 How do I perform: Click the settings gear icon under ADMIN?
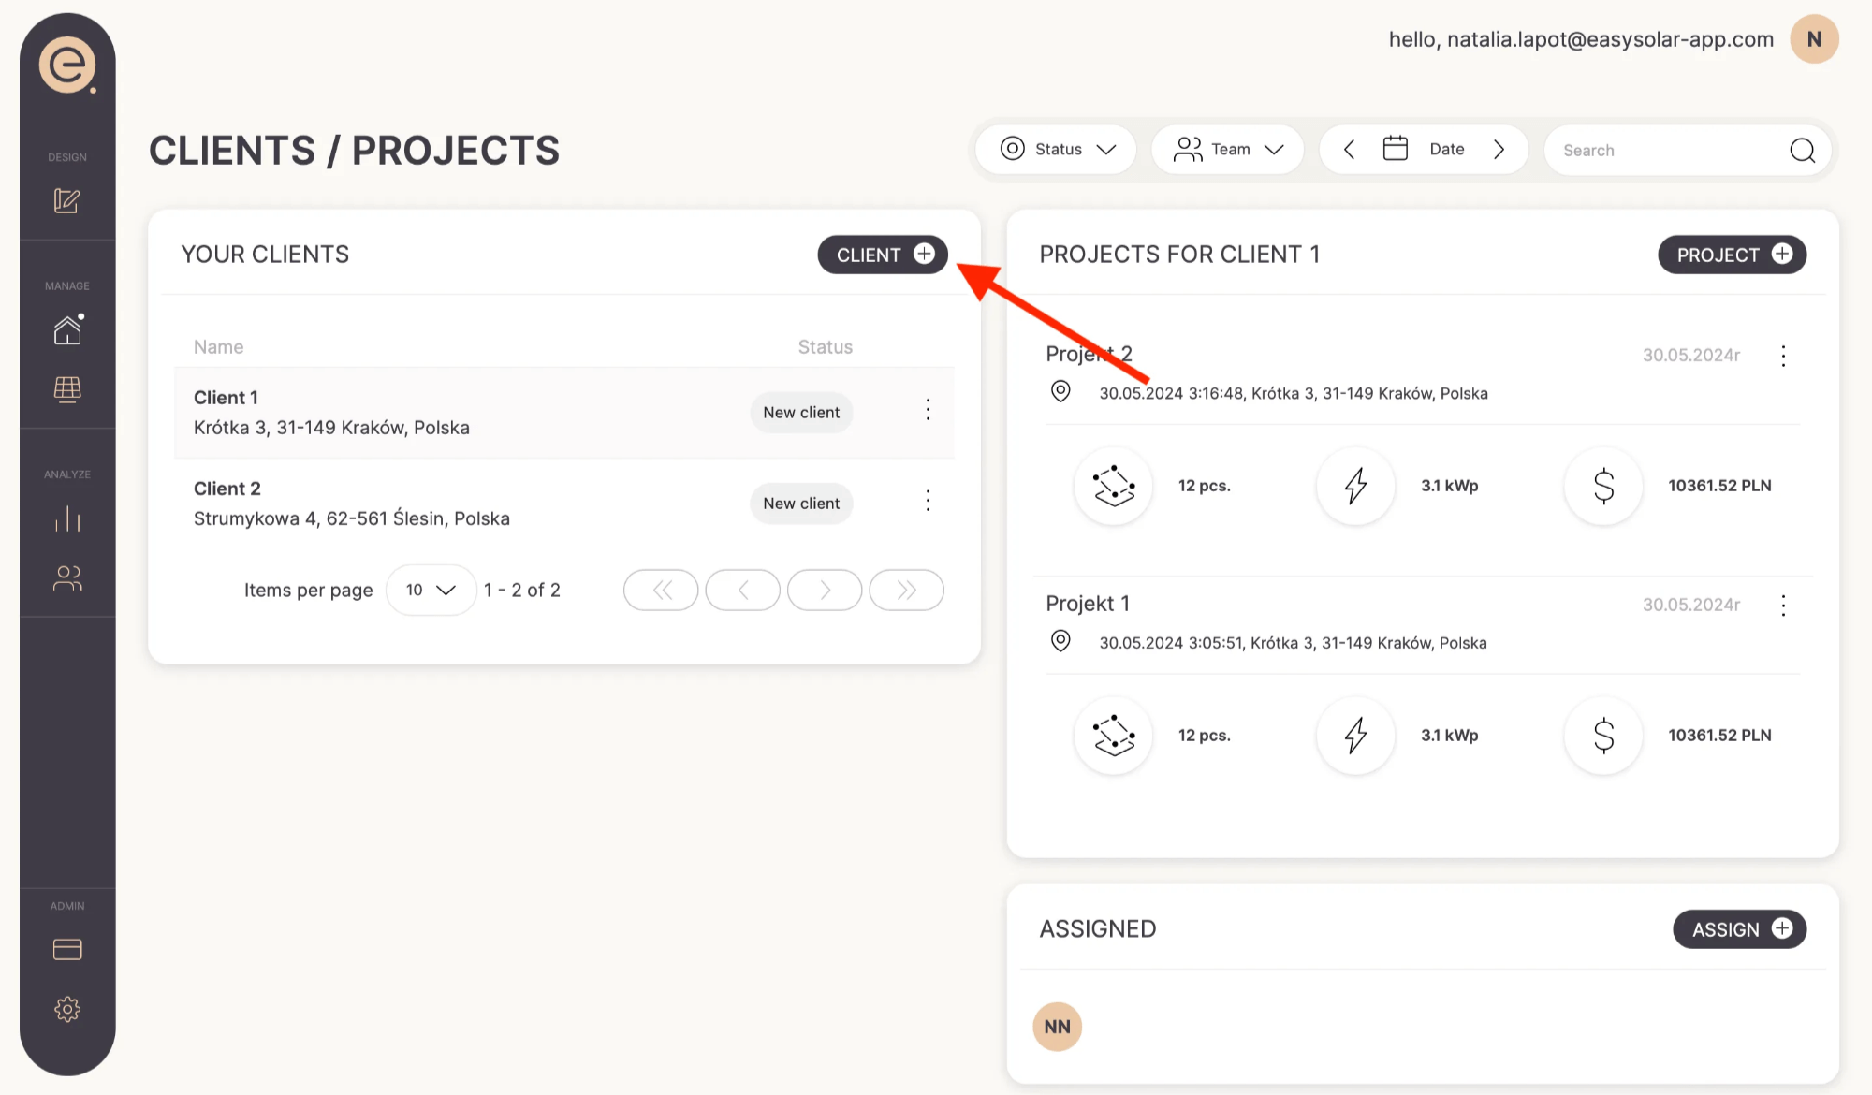tap(66, 1008)
